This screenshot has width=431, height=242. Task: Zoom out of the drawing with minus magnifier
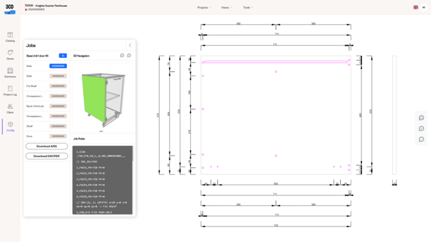coord(421,139)
